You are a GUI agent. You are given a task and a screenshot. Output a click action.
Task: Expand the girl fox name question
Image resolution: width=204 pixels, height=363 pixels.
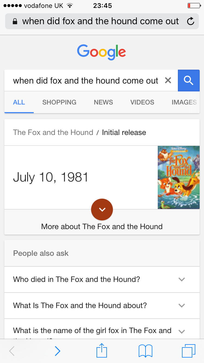pos(181,331)
